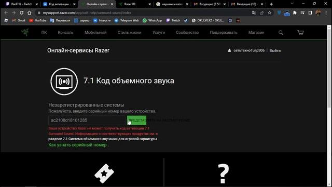Image resolution: width=332 pixels, height=187 pixels.
Task: Open the Мобильный navigation menu
Action: (95, 32)
